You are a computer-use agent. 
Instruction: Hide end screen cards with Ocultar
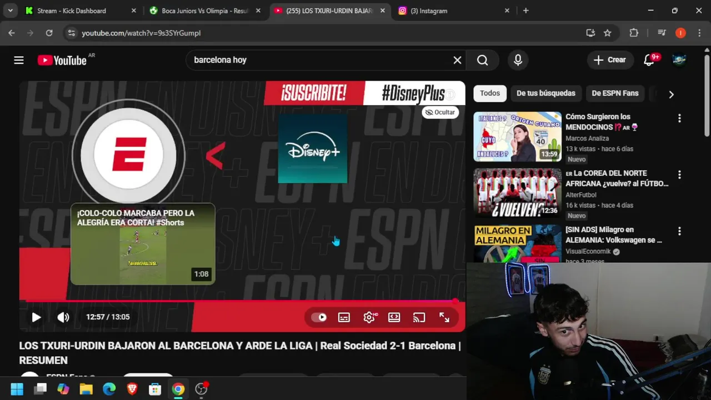pyautogui.click(x=440, y=112)
